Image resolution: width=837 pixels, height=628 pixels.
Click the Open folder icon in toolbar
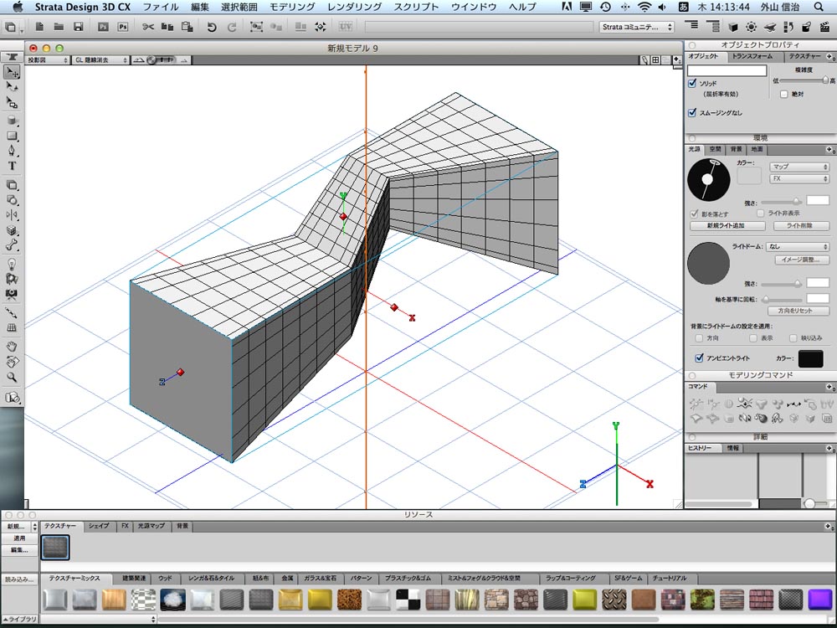59,26
